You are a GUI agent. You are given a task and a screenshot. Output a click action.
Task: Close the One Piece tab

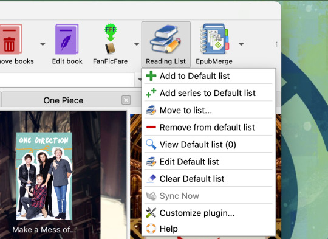[x=126, y=100]
